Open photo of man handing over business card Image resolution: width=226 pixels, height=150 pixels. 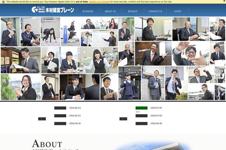point(109,87)
